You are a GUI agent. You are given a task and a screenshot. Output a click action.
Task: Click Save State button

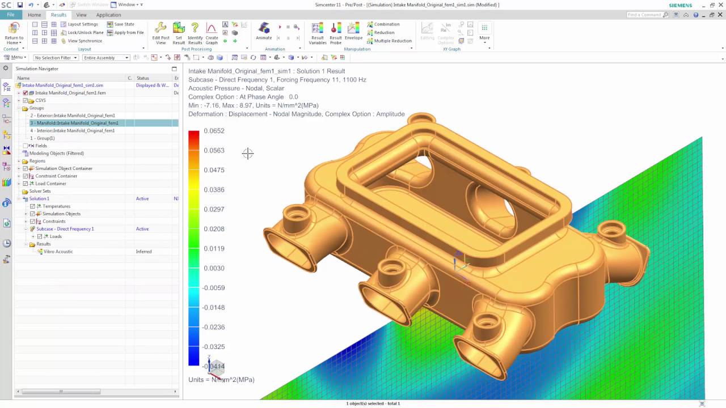[x=120, y=24]
